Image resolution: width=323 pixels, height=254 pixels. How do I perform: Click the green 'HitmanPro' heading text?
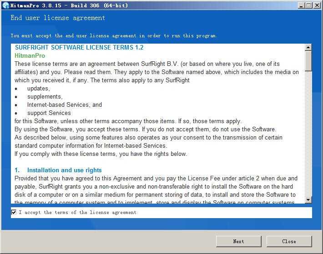(x=30, y=56)
